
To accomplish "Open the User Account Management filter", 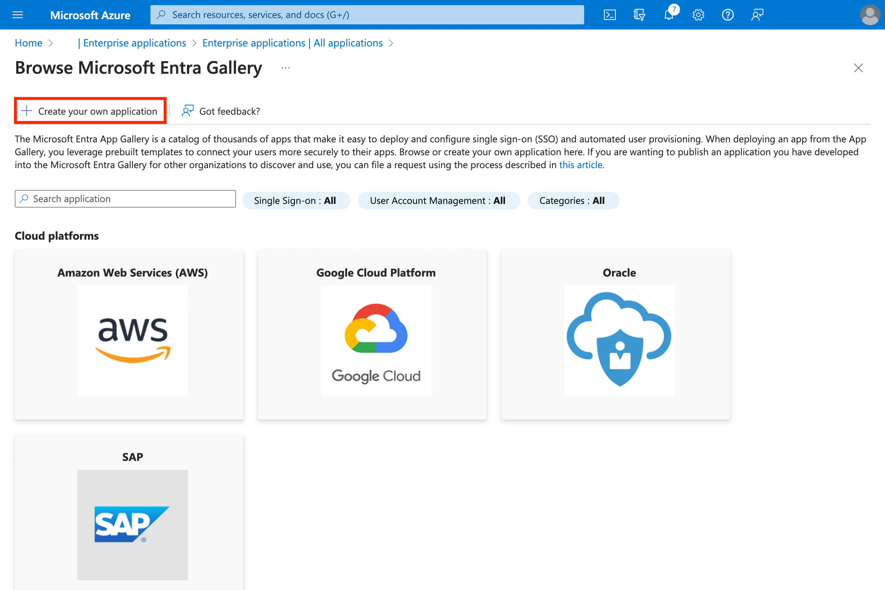I will coord(438,201).
